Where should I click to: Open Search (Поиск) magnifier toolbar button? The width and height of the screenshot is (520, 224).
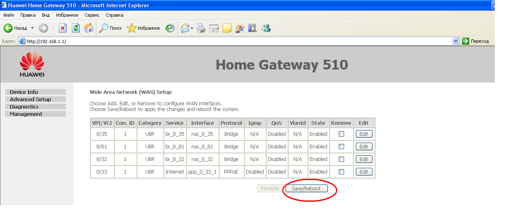tap(110, 28)
